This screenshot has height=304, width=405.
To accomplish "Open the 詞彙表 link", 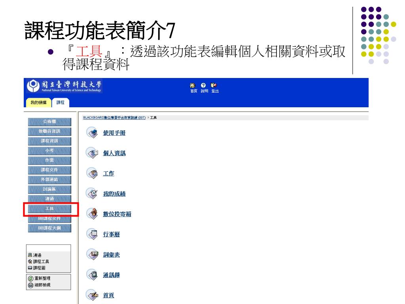I will point(111,255).
